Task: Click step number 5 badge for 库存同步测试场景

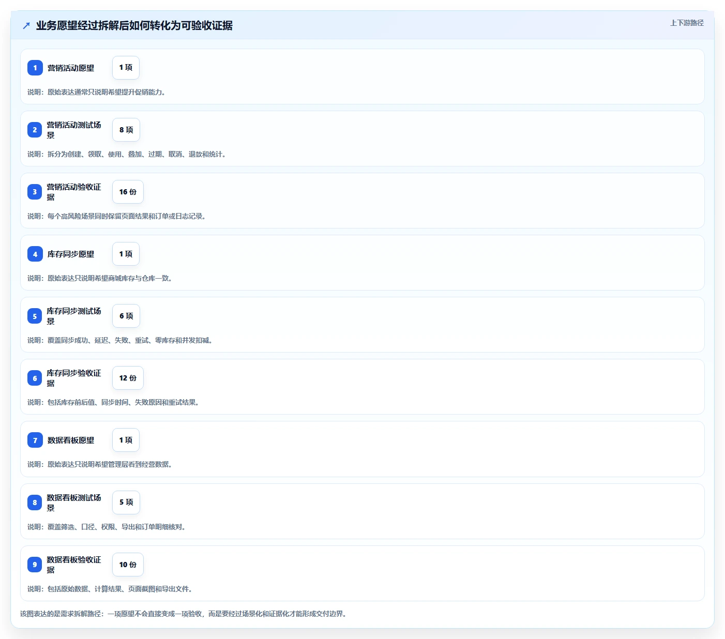Action: point(35,316)
